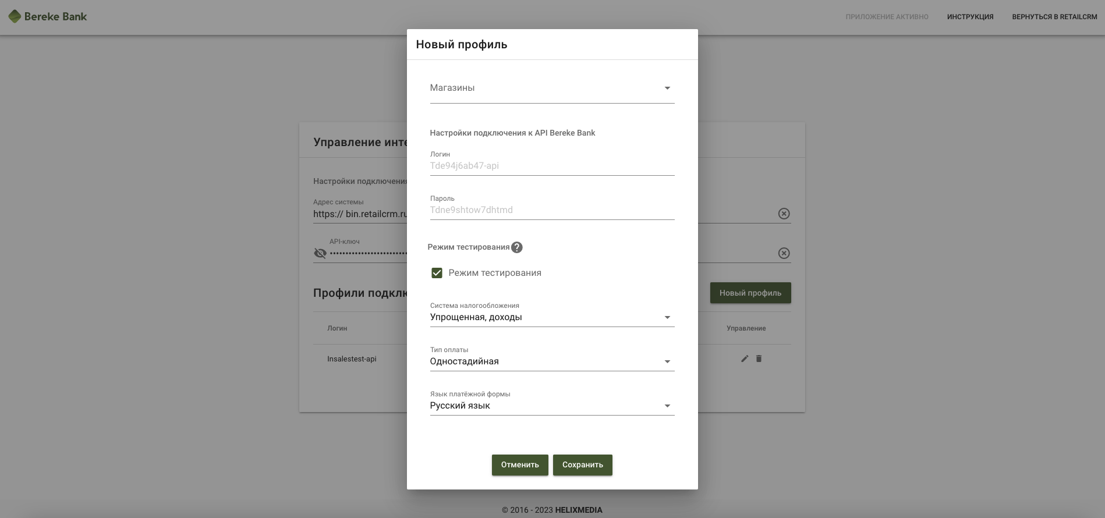Expand the Система налогообложения dropdown
The height and width of the screenshot is (518, 1105).
(x=552, y=317)
